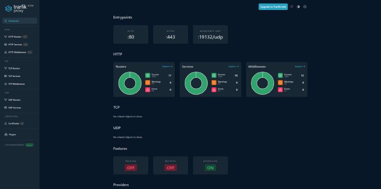The image size is (381, 189).
Task: Click Warnings icon in Middlewares card
Action: 281,83
